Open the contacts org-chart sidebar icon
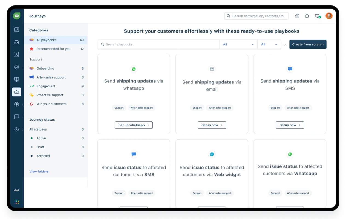This screenshot has width=346, height=219. [x=17, y=54]
